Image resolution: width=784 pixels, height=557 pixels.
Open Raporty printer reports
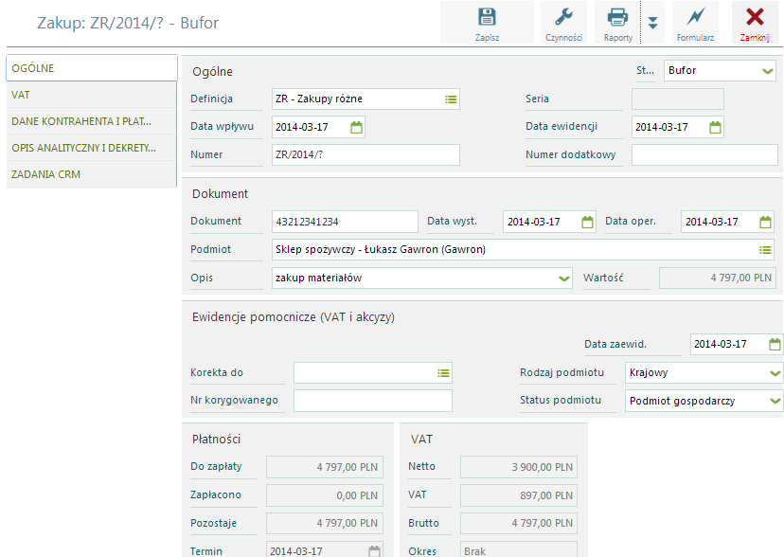[x=617, y=23]
